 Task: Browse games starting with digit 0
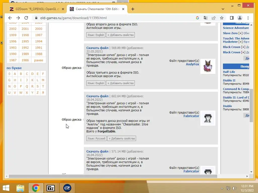(x=9, y=74)
